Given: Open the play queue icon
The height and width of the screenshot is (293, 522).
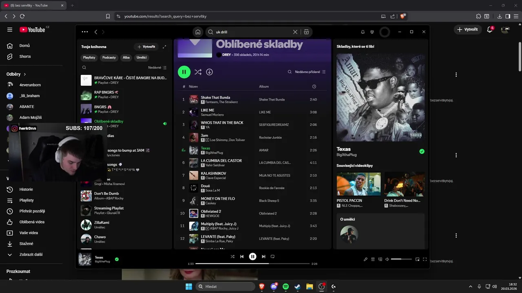Looking at the screenshot, I should point(373,259).
